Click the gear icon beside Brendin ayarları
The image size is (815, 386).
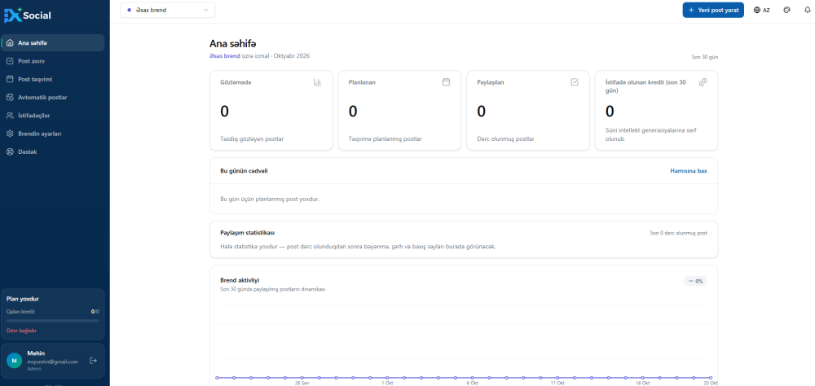coord(10,134)
